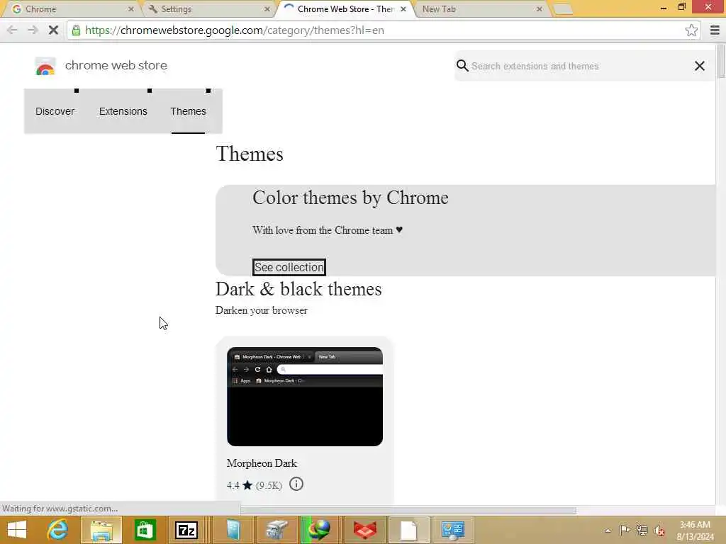Click the browser back arrow
The width and height of the screenshot is (726, 544).
(12, 30)
